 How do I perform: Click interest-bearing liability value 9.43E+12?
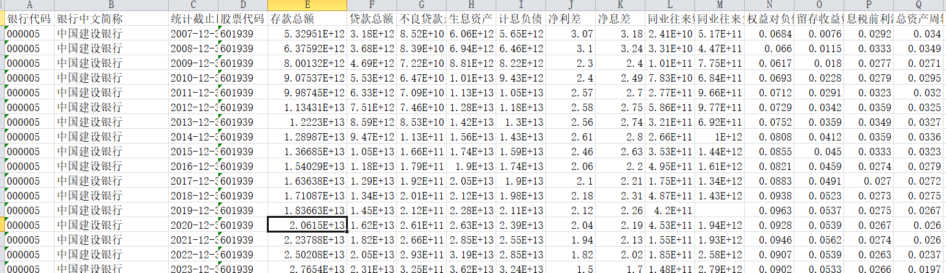coord(521,77)
